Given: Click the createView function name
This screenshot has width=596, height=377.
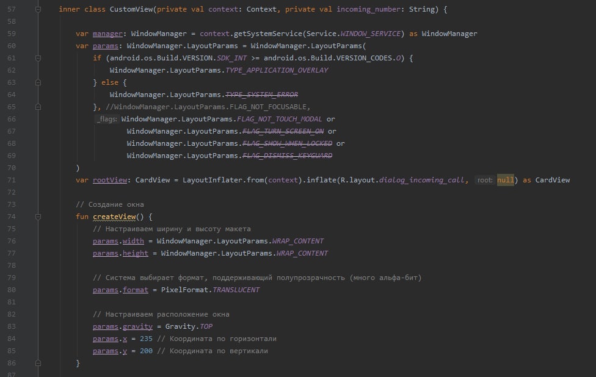Looking at the screenshot, I should click(x=114, y=217).
